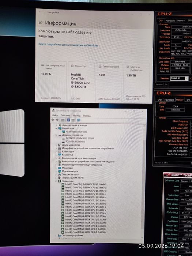This screenshot has height=256, width=192.
Task: Click the Help icon in Device Manager toolbar
Action: [69, 120]
